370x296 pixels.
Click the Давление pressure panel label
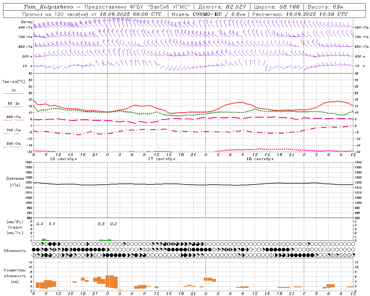[x=15, y=179]
